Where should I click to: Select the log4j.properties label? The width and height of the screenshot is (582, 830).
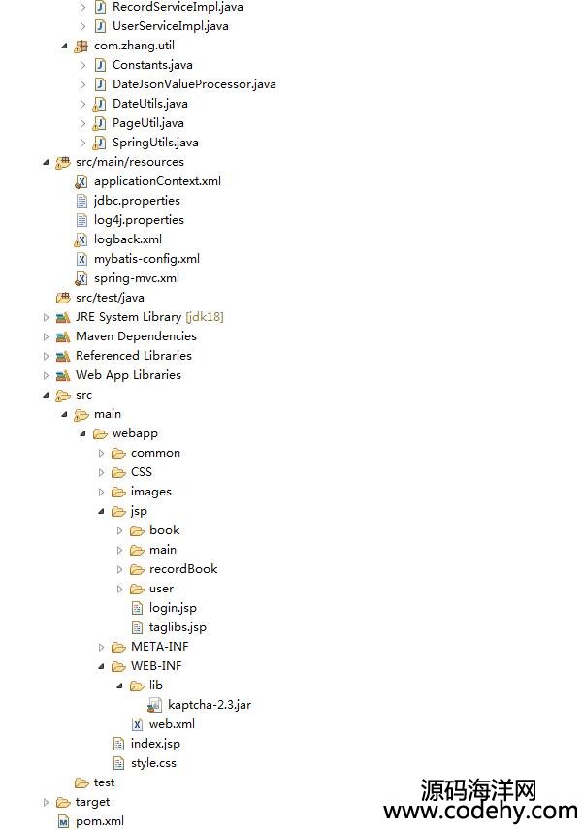[139, 220]
